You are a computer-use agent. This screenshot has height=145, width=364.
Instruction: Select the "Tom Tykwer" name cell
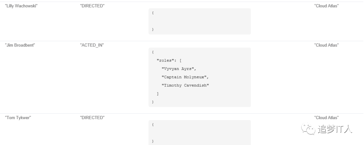click(18, 118)
